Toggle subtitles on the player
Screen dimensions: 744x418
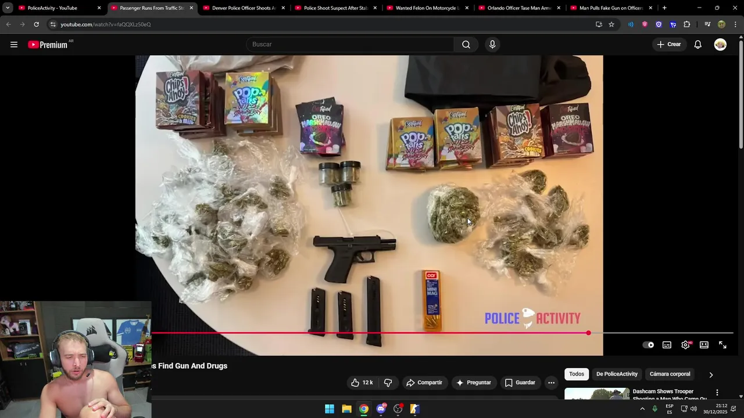click(x=667, y=345)
